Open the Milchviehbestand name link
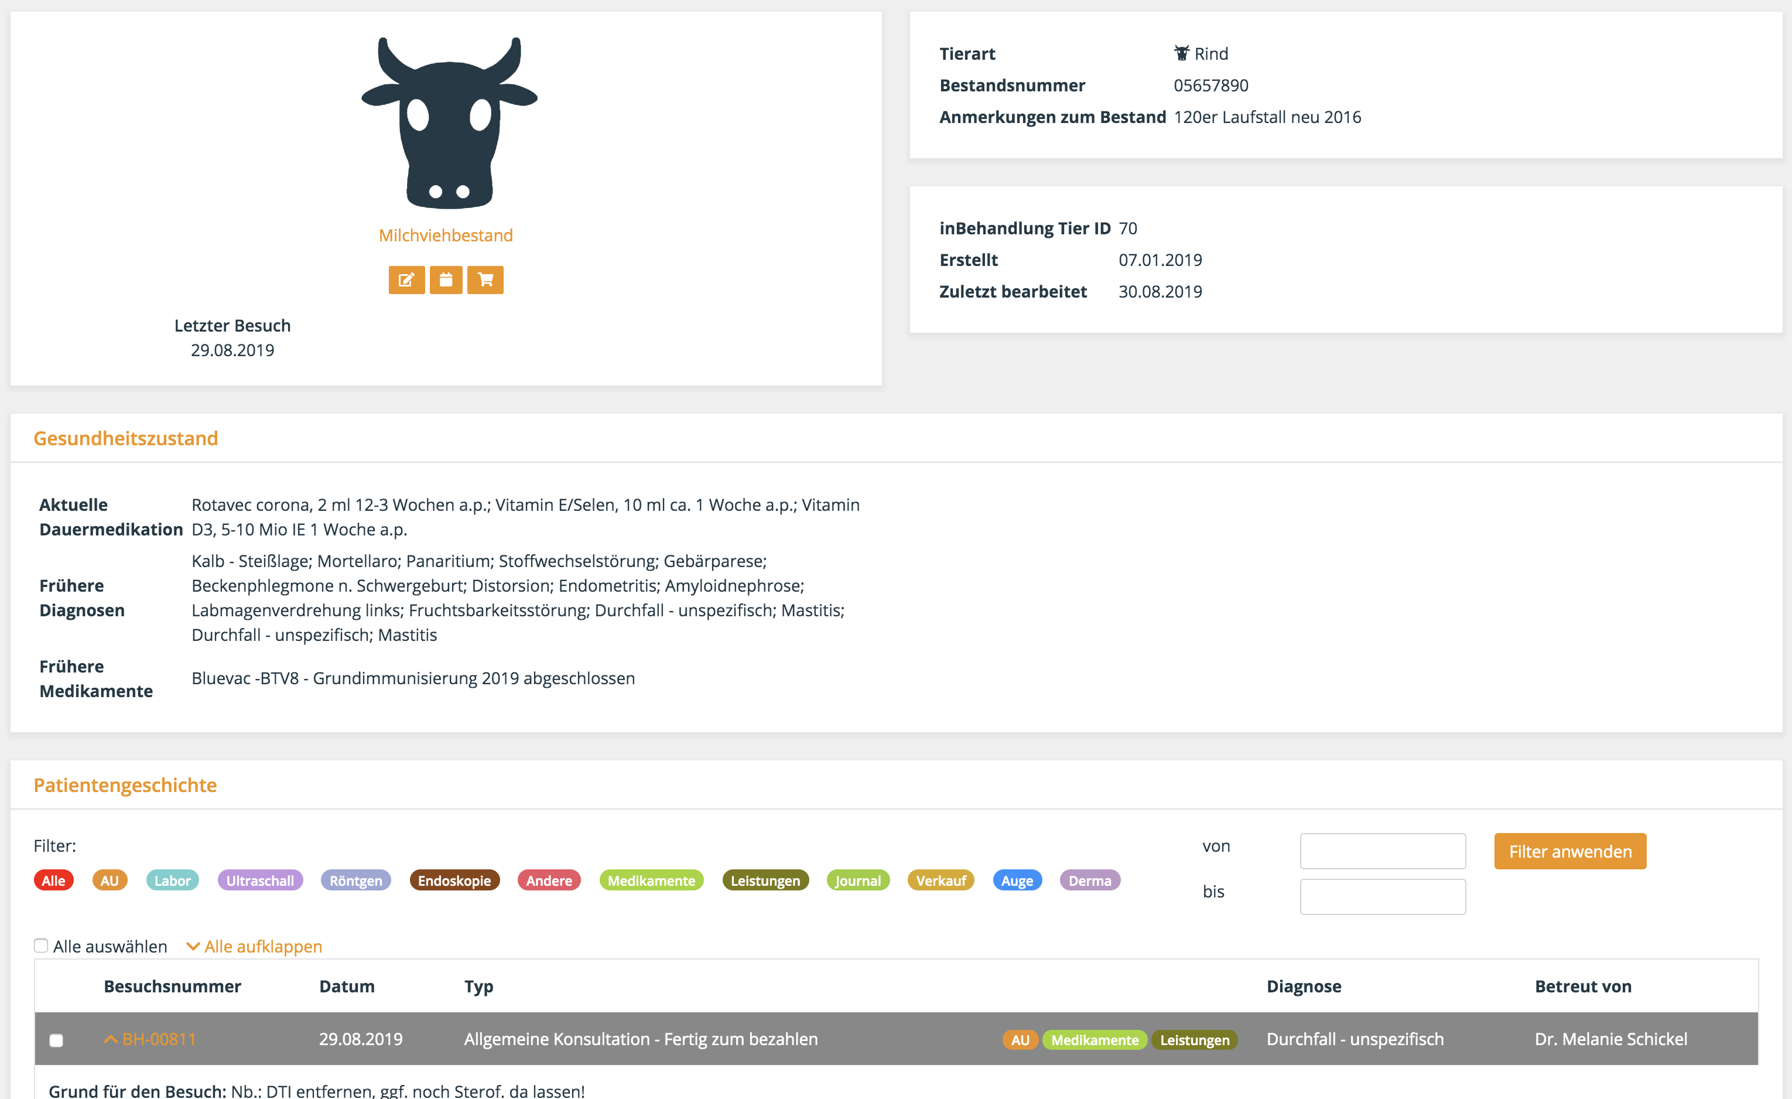Image resolution: width=1792 pixels, height=1099 pixels. pos(446,235)
